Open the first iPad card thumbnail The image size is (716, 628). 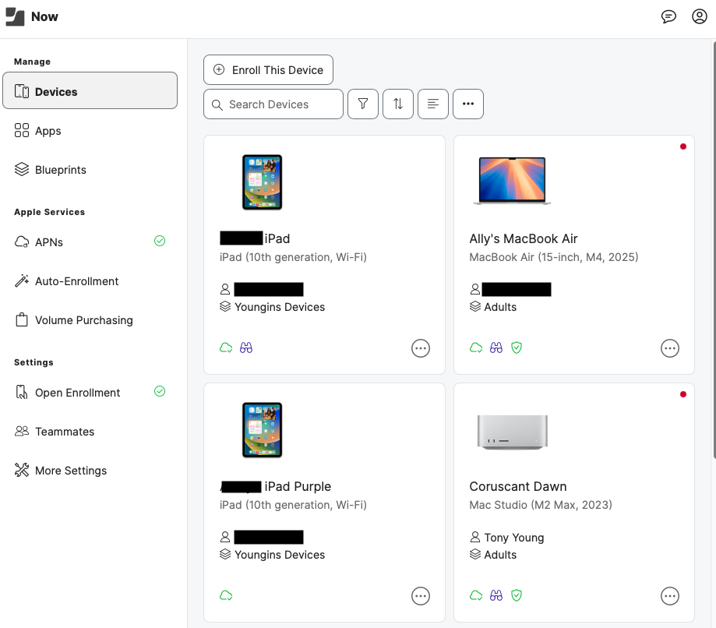[x=262, y=182]
